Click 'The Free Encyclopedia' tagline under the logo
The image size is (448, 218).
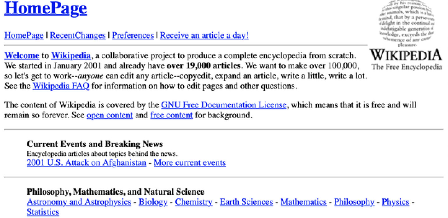tap(407, 67)
